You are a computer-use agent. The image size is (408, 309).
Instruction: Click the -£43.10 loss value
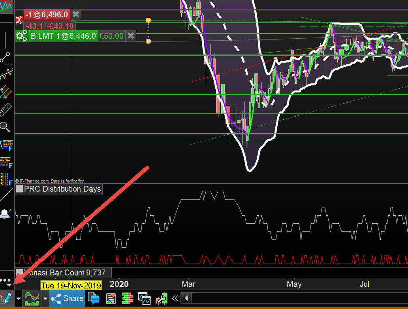60,26
